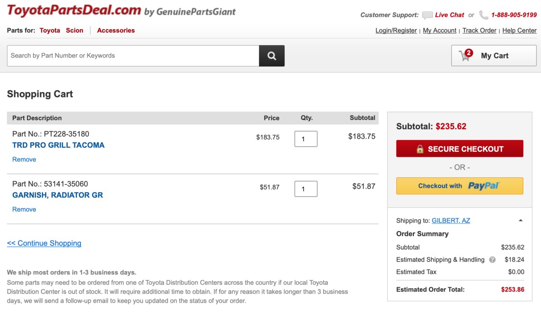Screen dimensions: 541x312
Task: Open GARNISH, RADIATOR GR product link
Action: [x=58, y=195]
